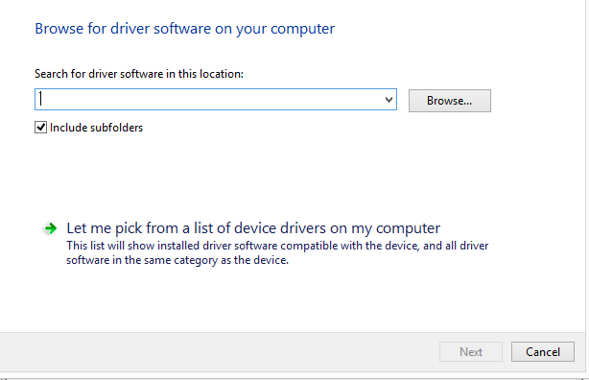The height and width of the screenshot is (380, 589).
Task: Show previous locations via the chevron
Action: pos(389,100)
